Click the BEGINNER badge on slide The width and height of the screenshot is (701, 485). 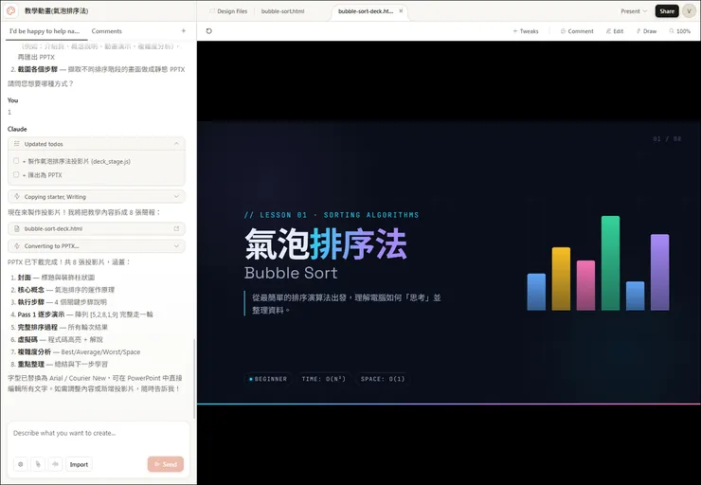[268, 379]
